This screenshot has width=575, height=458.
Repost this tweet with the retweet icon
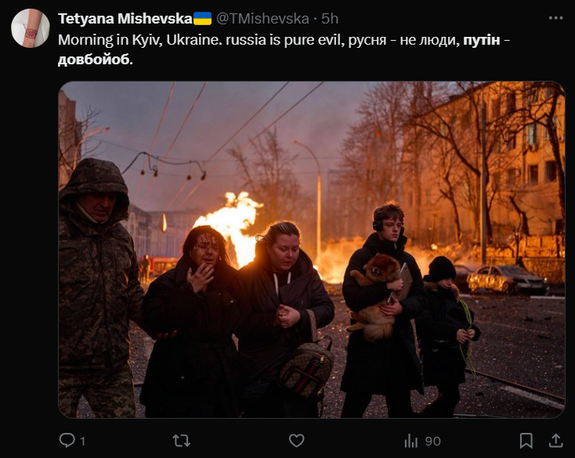182,441
